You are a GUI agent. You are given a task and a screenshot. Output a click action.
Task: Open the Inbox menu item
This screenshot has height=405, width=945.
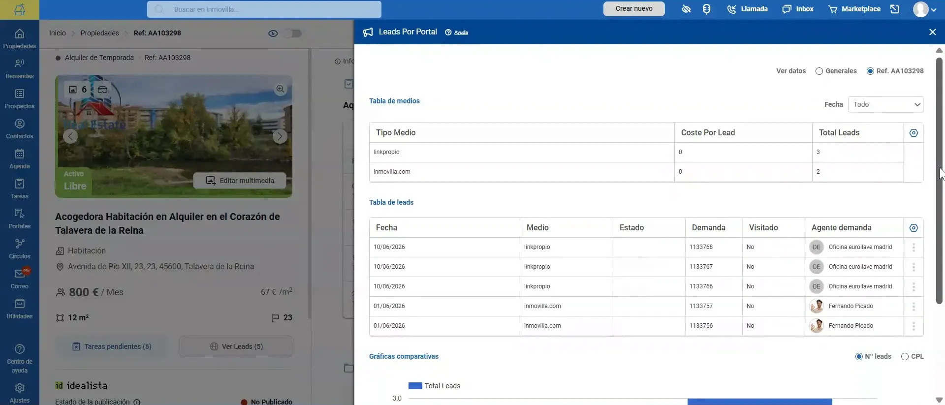click(798, 9)
